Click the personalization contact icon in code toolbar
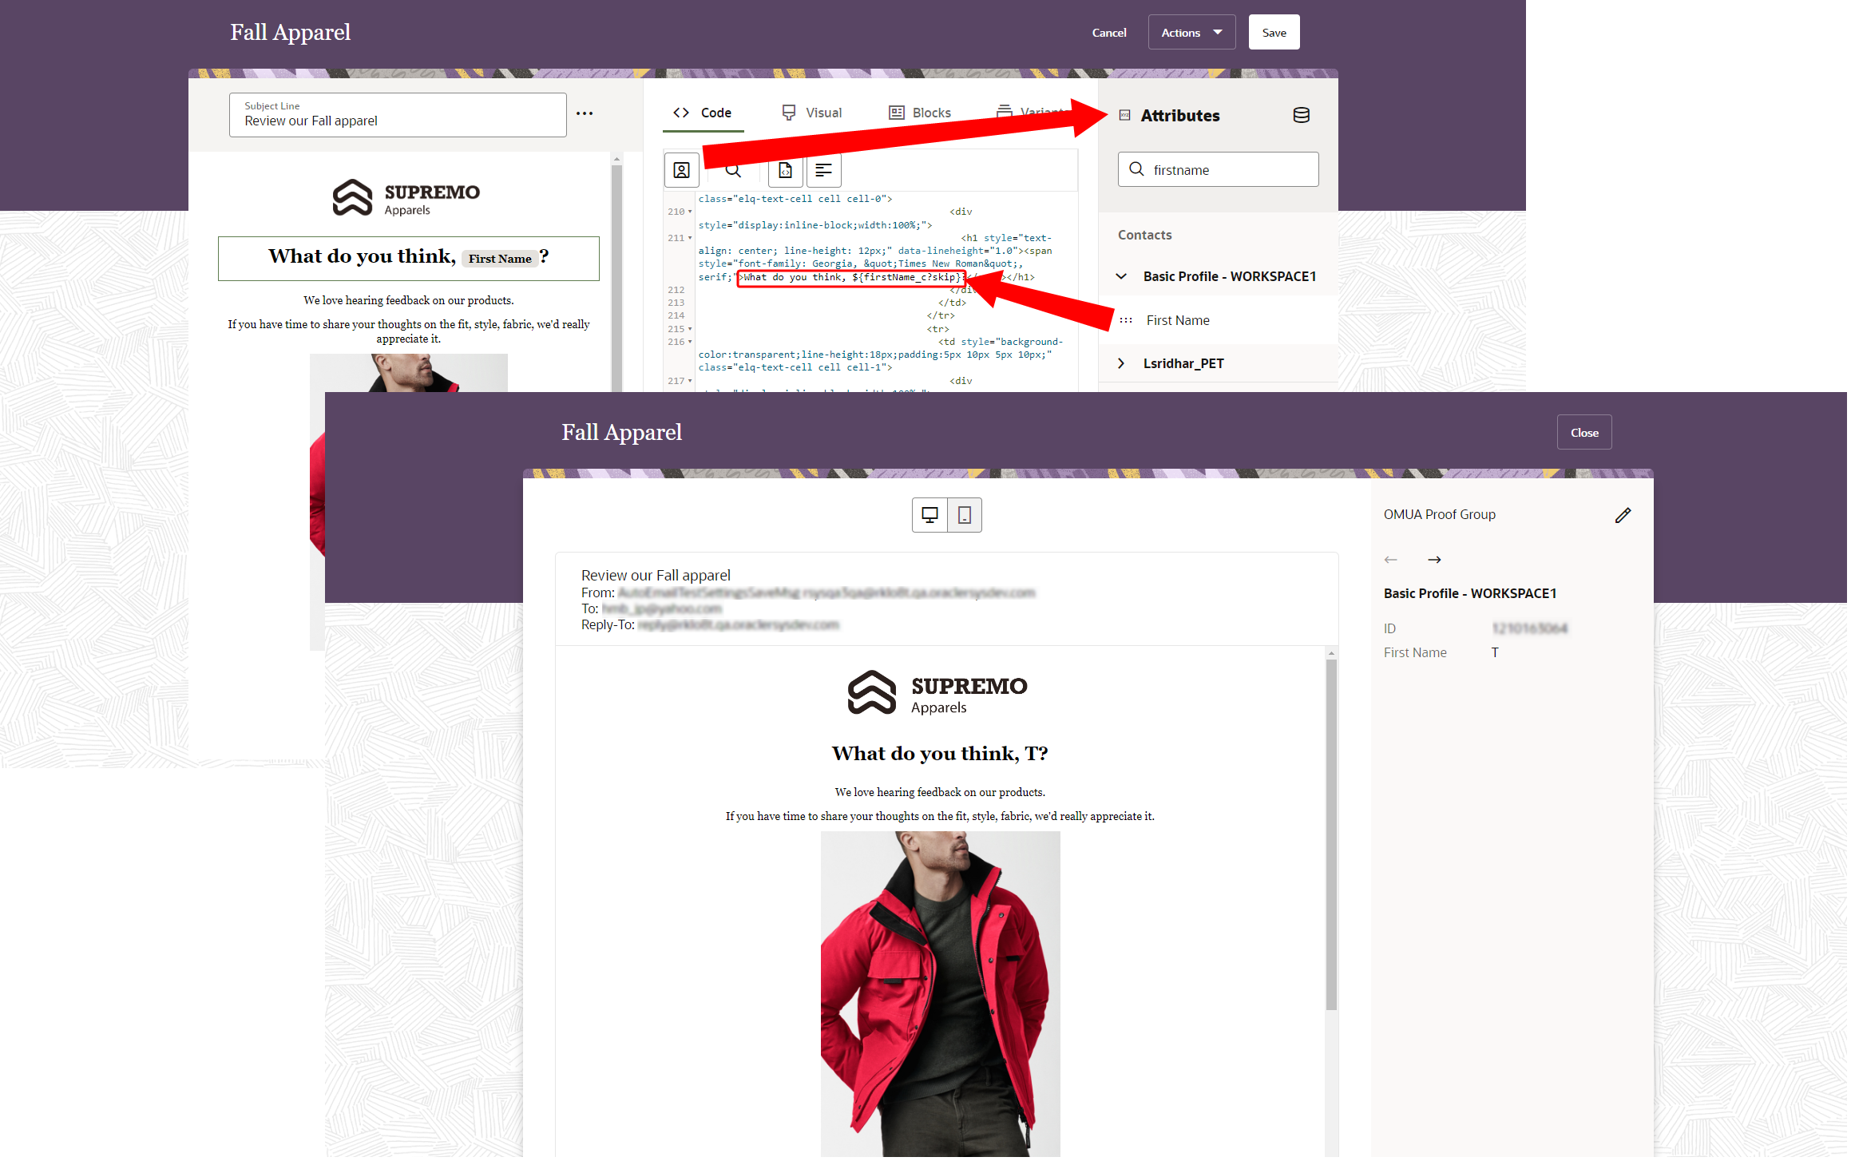1855x1165 pixels. pos(681,170)
